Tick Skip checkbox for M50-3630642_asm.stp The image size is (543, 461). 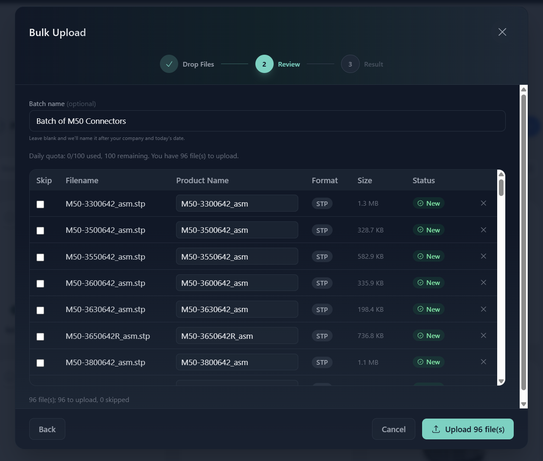pos(40,310)
